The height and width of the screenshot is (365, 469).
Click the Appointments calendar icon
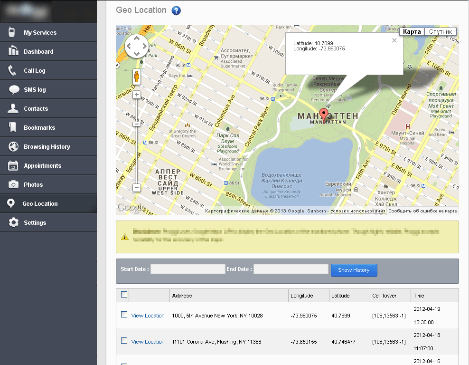pos(13,165)
